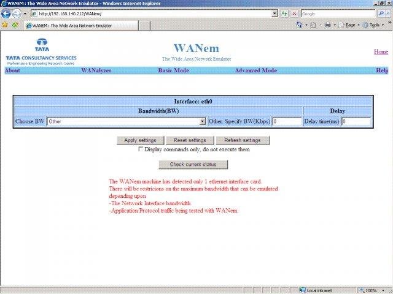Click the Google search box

[x=338, y=13]
